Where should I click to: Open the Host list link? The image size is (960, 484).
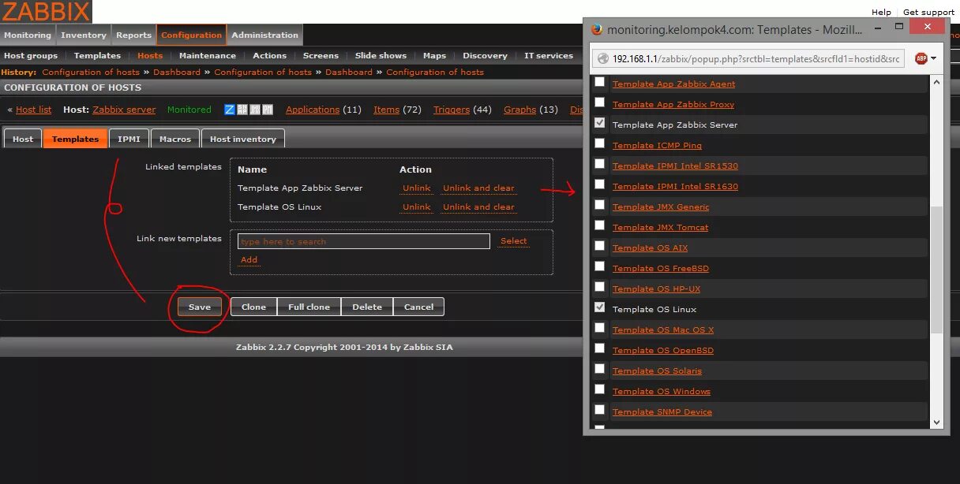coord(34,110)
